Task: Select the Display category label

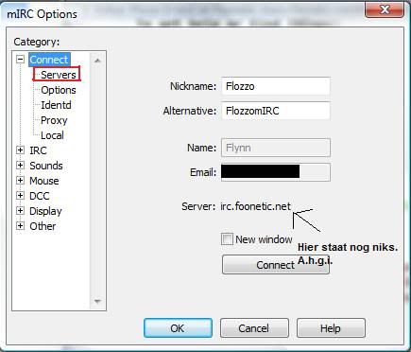Action: [45, 211]
